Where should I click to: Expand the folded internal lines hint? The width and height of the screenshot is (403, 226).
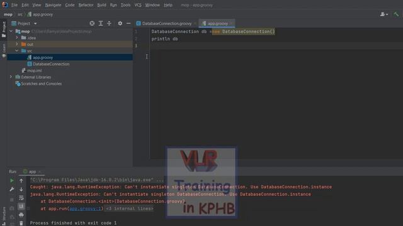click(x=130, y=208)
